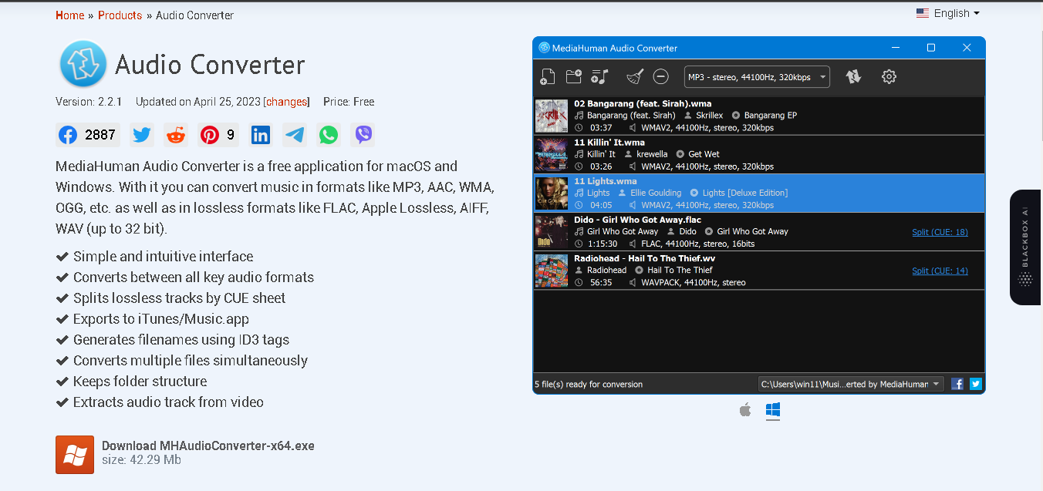Screen dimensions: 1043x491
Task: Click the MediaHuman title bar logo
Action: pyautogui.click(x=544, y=48)
